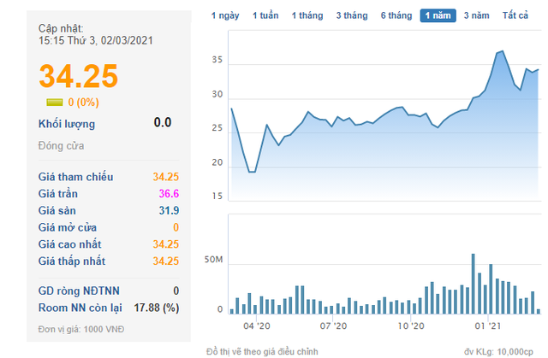Show the 1 tháng chart range
The width and height of the screenshot is (548, 358).
point(307,15)
